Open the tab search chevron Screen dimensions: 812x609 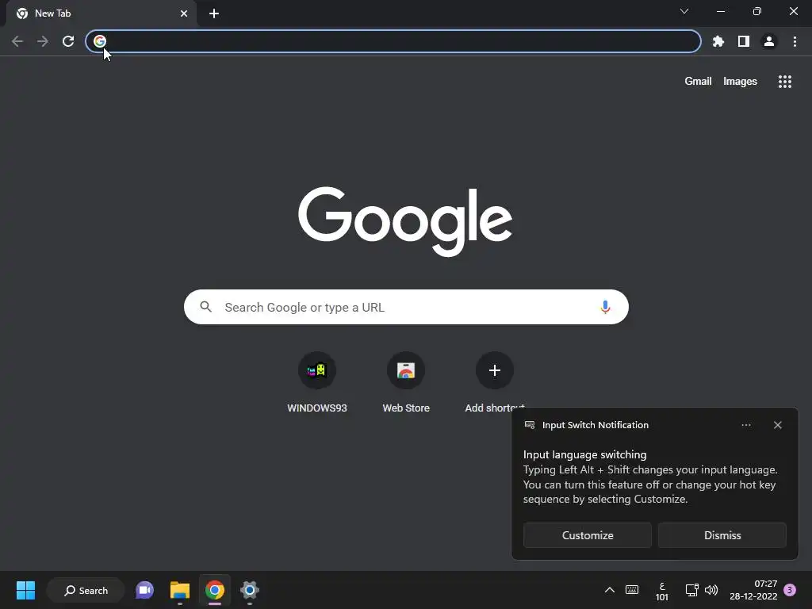684,11
